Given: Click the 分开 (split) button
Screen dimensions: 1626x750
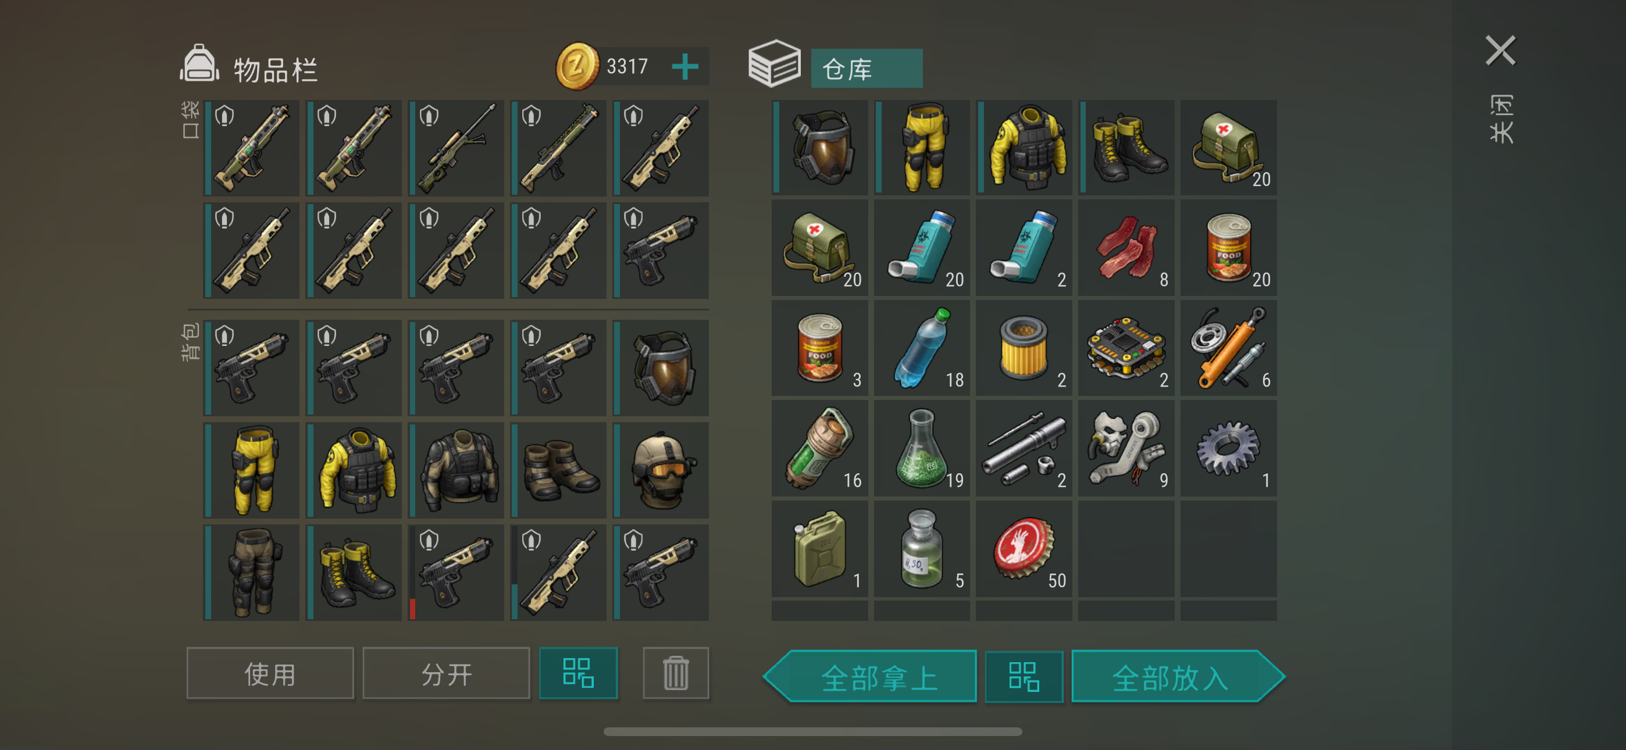Looking at the screenshot, I should [x=446, y=673].
